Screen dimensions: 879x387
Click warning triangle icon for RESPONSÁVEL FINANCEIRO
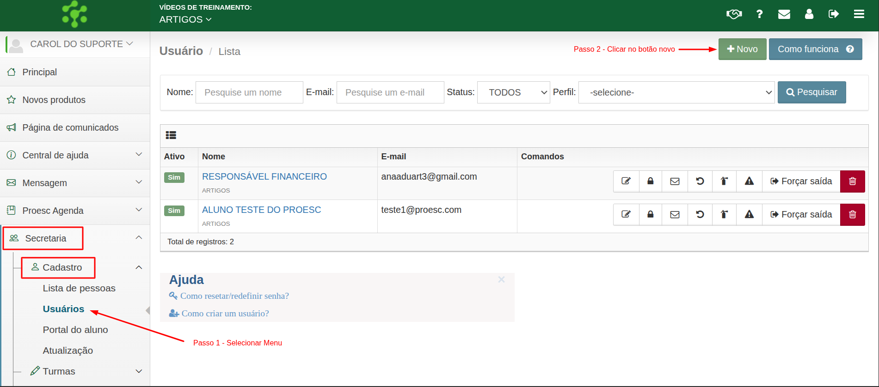(749, 181)
